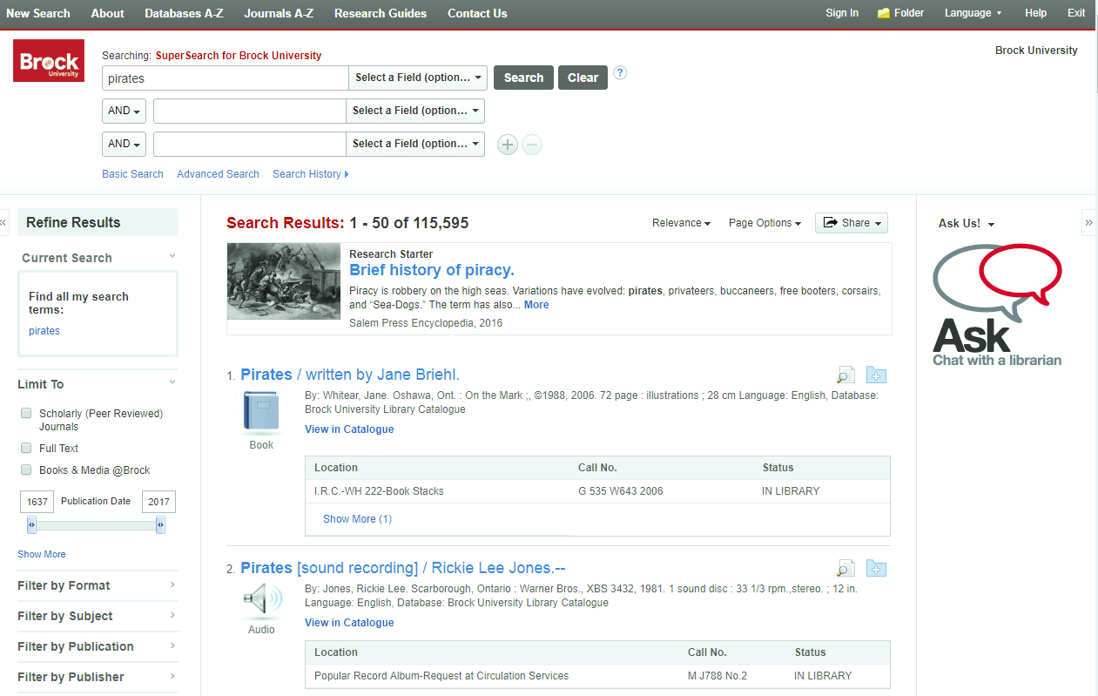Click the 2017 end year field
Screen dimensions: 1098x696
pos(158,502)
